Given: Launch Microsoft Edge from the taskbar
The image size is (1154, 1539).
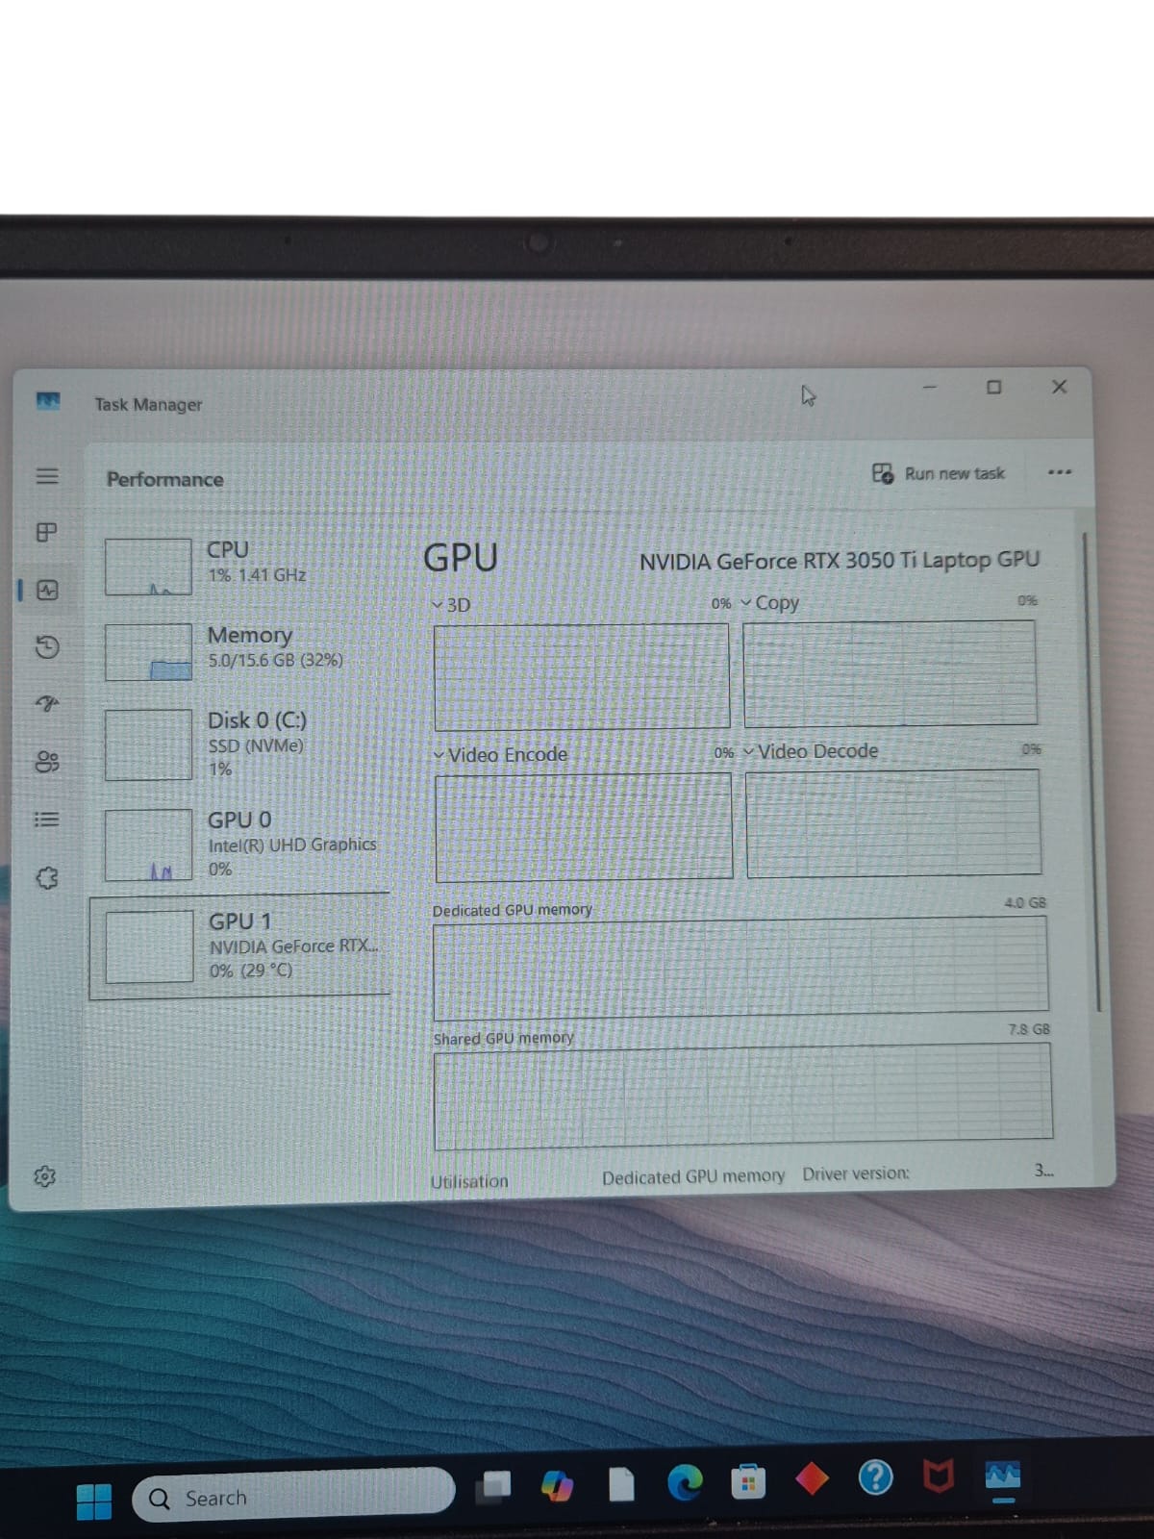Looking at the screenshot, I should 686,1482.
